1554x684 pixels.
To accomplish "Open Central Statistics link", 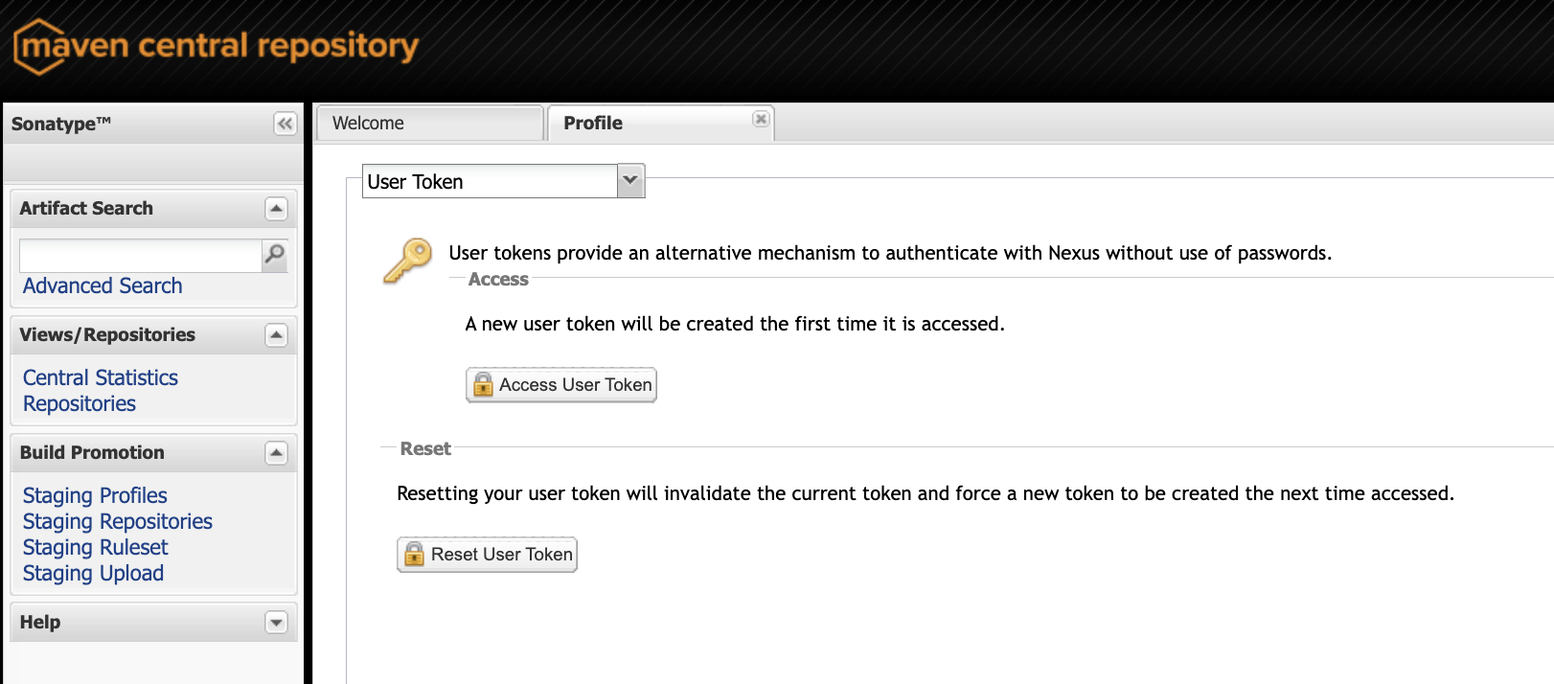I will pyautogui.click(x=101, y=378).
